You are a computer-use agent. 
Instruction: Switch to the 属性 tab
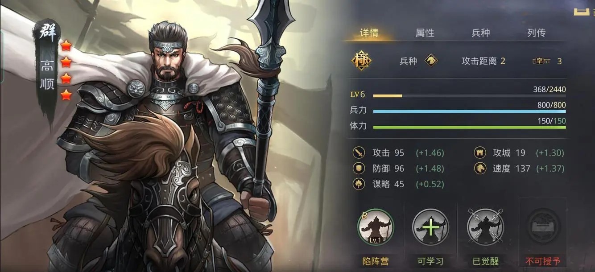(x=425, y=33)
